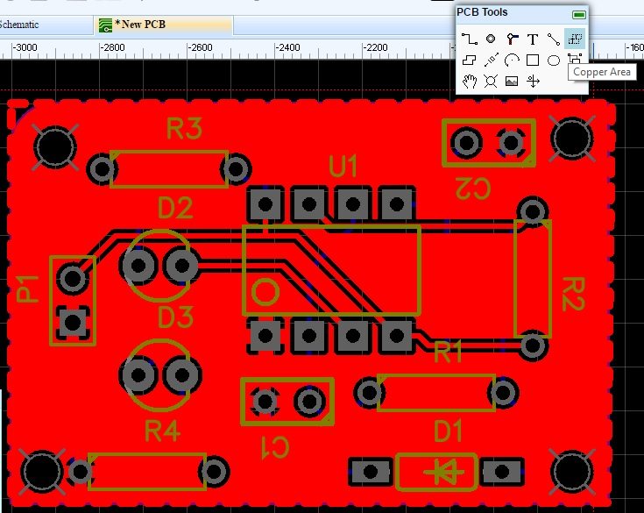Activate the hand Move tool
This screenshot has height=513, width=644.
tap(470, 82)
